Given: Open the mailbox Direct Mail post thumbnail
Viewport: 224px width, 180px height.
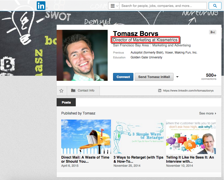Looking at the screenshot, I should click(x=86, y=137).
